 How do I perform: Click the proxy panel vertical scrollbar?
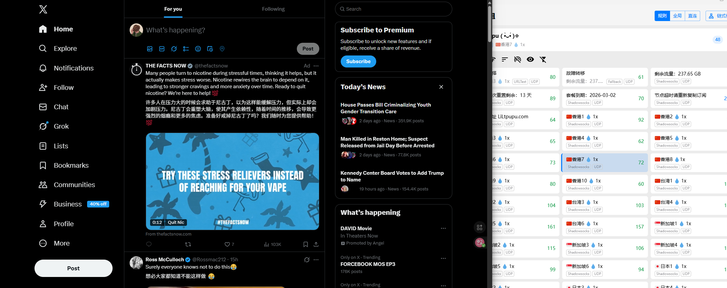(489, 20)
